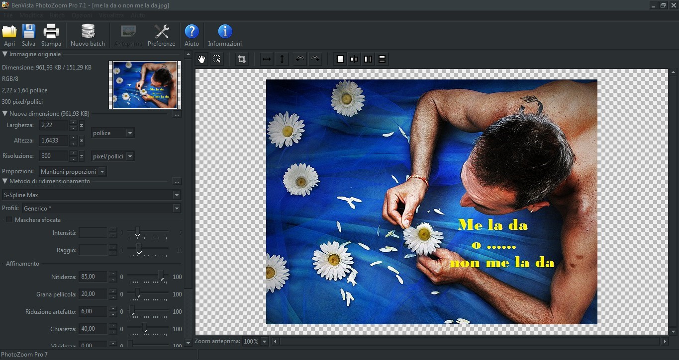Open the Altezza presets arrow button
Viewport: 679px width, 360px height.
click(x=82, y=141)
